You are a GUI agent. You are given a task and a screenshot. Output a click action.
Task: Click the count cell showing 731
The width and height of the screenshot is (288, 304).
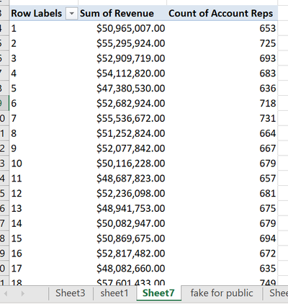222,118
